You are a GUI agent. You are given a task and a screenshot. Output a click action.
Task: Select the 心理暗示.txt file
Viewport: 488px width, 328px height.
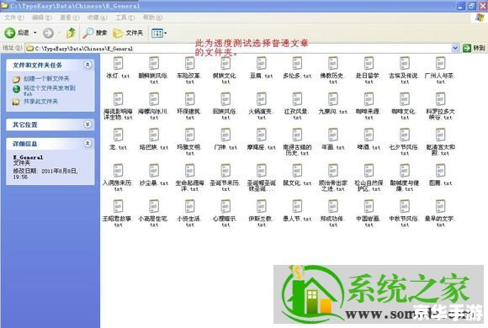tap(225, 214)
